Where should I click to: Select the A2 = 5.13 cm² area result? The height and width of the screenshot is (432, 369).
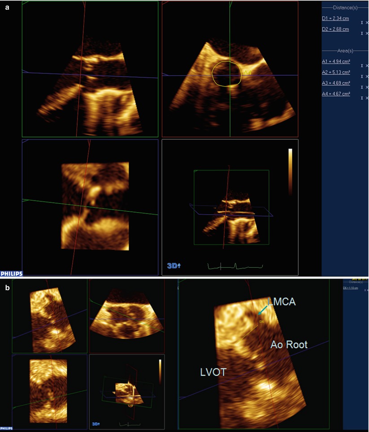click(x=336, y=72)
